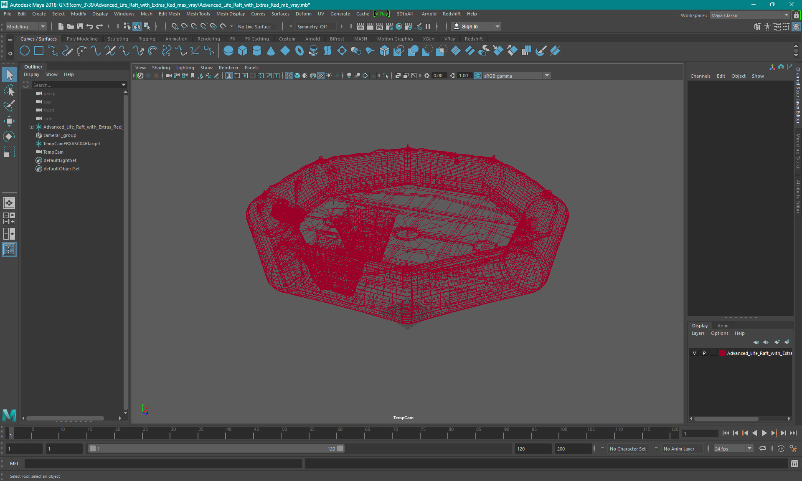The image size is (802, 481).
Task: Activate the Paint selection tool
Action: [9, 105]
